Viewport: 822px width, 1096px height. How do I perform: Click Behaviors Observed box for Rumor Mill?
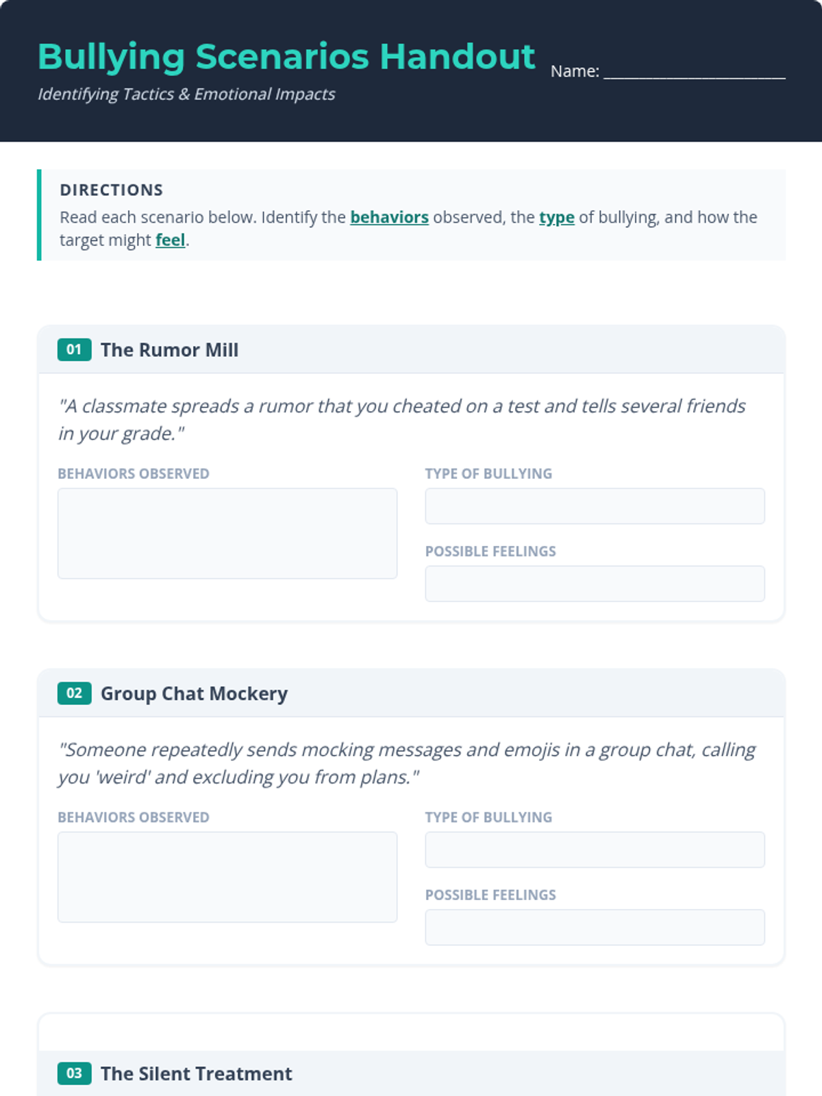(x=227, y=533)
